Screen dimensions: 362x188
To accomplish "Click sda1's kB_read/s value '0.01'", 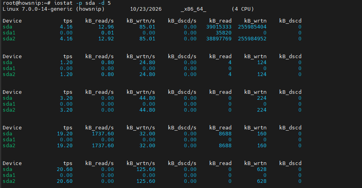I will tap(108, 33).
